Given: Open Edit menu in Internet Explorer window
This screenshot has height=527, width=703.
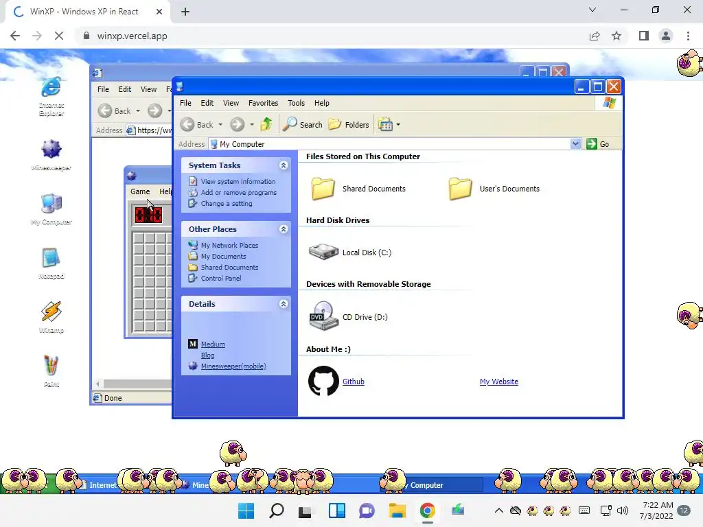Looking at the screenshot, I should click(x=125, y=89).
